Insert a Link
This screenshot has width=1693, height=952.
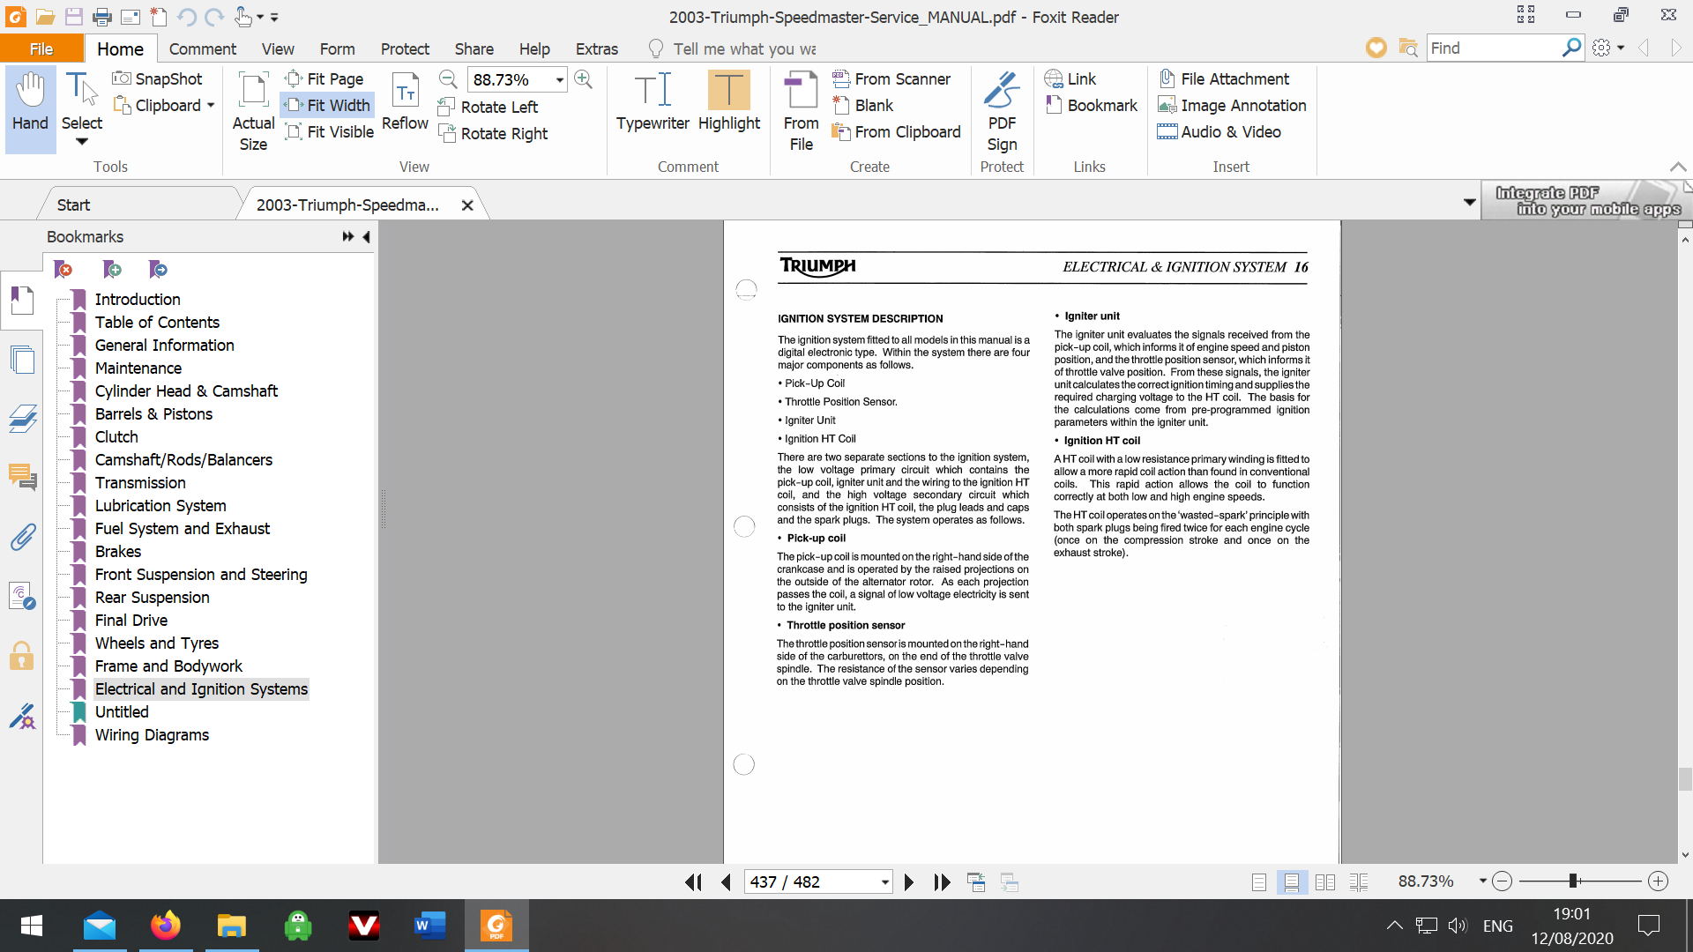[1070, 78]
